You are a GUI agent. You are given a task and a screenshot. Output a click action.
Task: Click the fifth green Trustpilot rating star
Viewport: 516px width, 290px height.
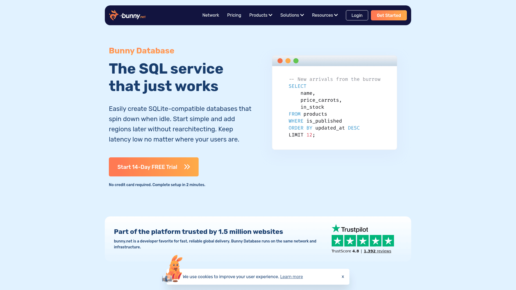coord(388,241)
